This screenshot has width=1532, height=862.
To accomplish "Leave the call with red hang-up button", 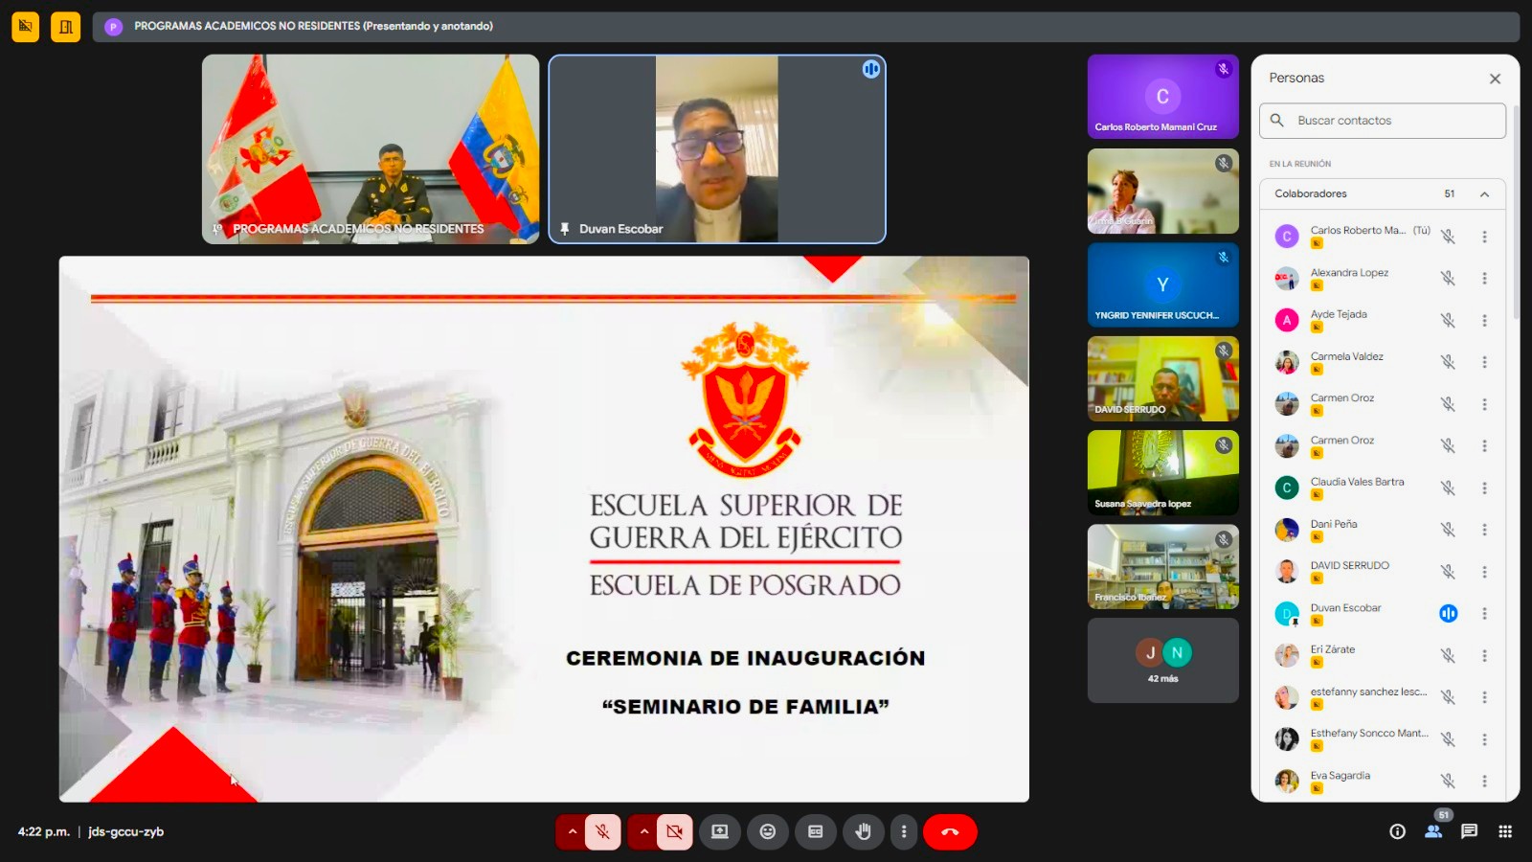I will (x=950, y=831).
